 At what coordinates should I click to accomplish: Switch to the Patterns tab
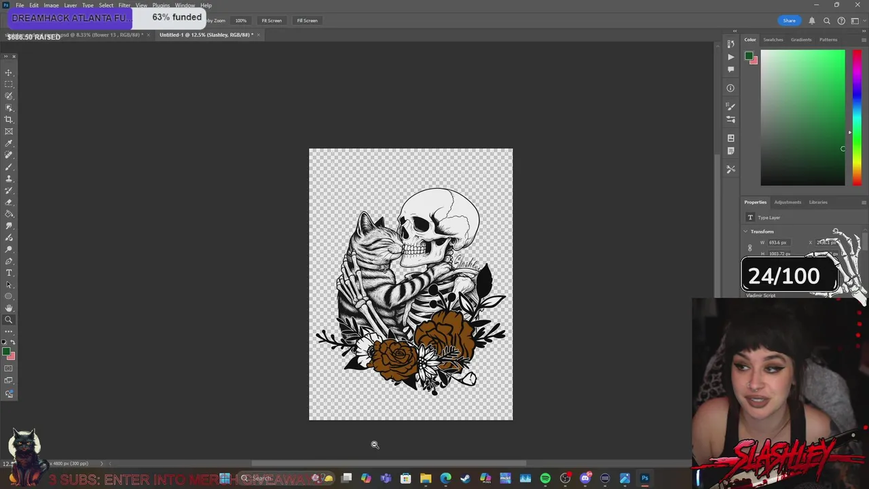coord(828,39)
